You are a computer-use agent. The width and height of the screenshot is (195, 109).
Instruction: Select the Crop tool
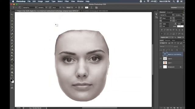click(12, 27)
